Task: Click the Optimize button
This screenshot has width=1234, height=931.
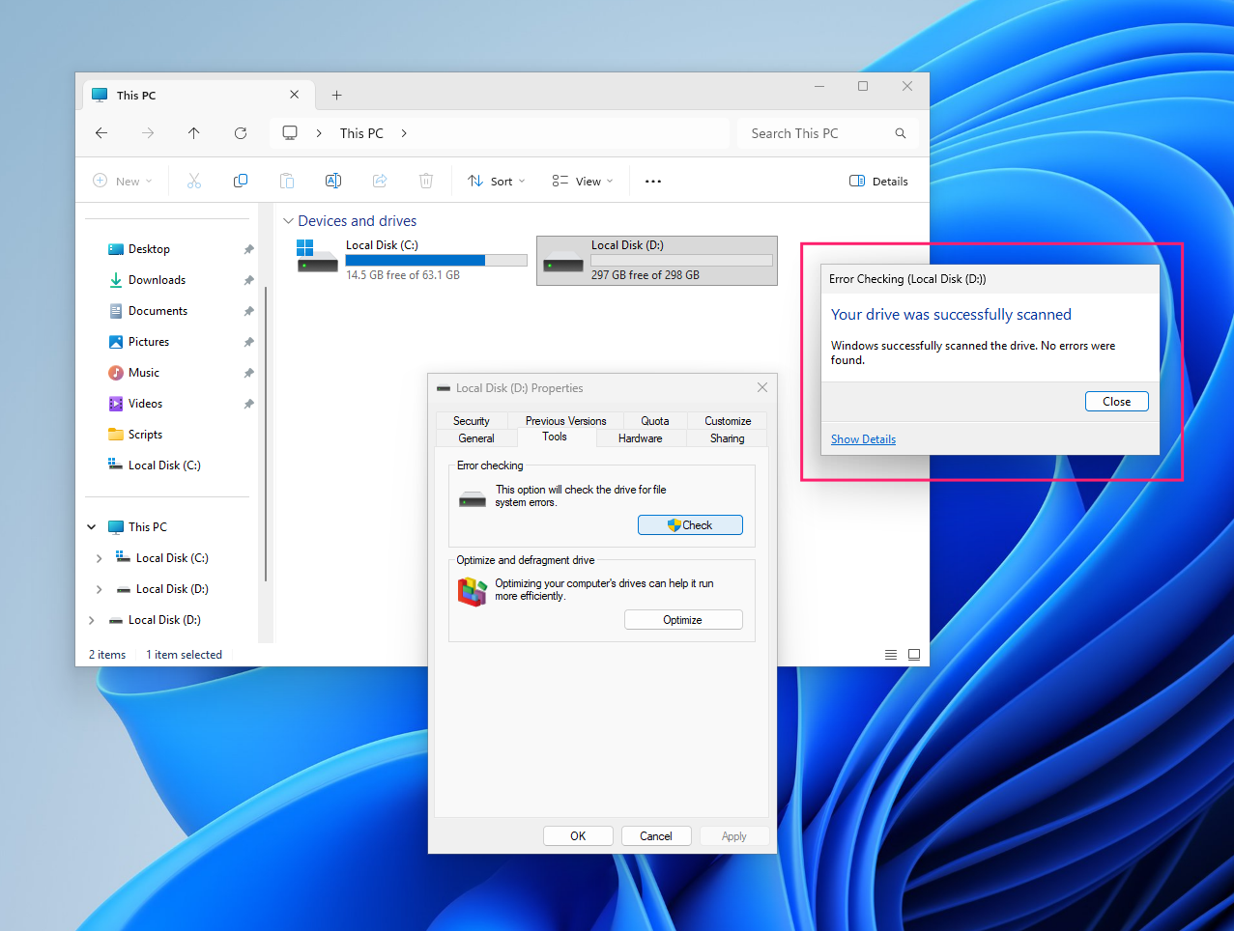Action: (x=683, y=620)
